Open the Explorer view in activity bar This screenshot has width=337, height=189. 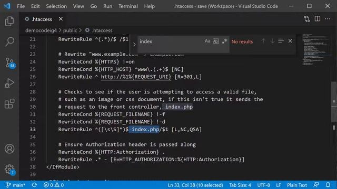[x=9, y=21]
